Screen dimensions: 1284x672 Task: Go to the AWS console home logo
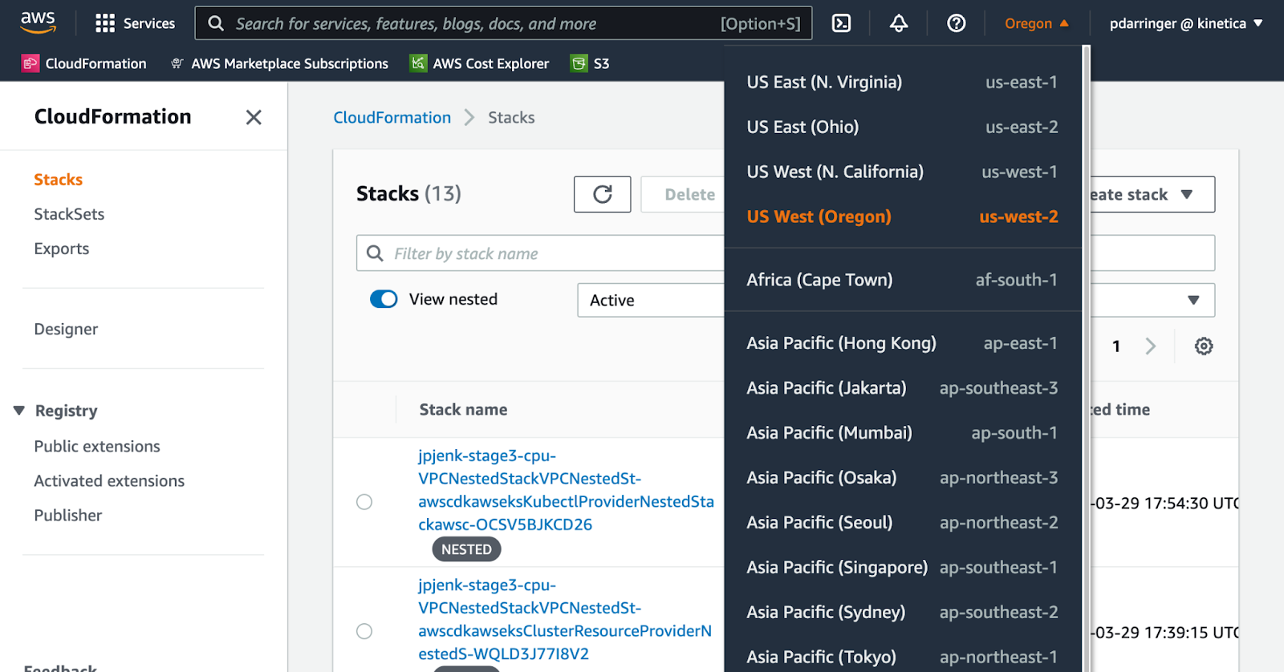point(38,22)
